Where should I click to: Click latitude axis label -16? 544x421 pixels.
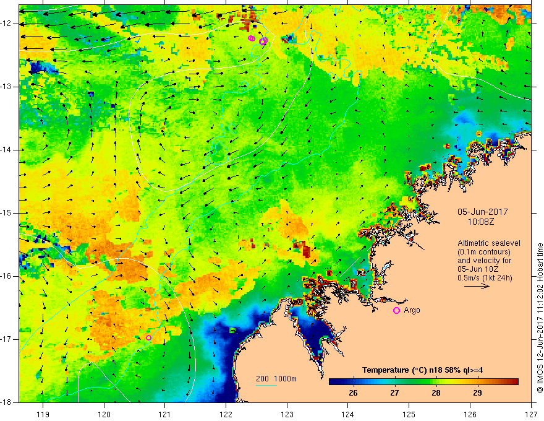pyautogui.click(x=6, y=276)
